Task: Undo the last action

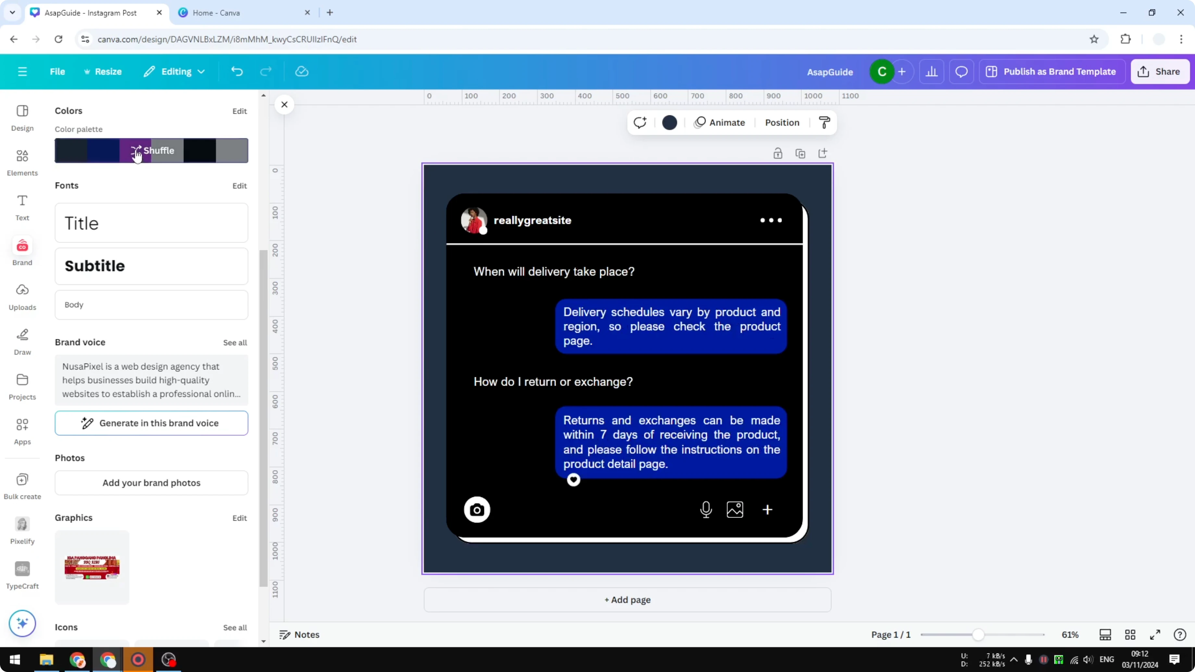Action: point(237,71)
